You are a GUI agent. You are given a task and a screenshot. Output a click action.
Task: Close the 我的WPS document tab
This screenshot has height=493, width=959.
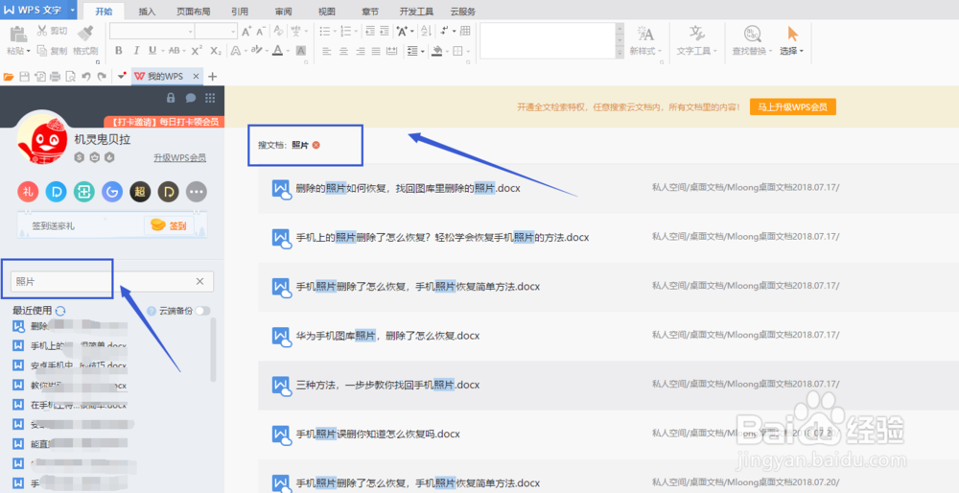(x=196, y=77)
